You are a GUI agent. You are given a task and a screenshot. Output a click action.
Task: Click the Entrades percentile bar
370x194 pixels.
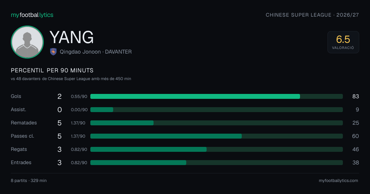216,163
